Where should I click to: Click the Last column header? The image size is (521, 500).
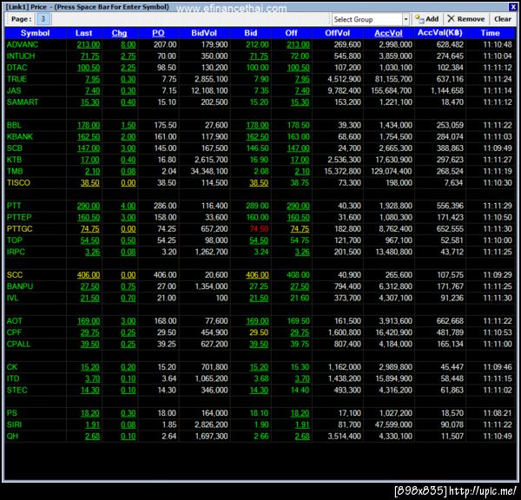coord(83,33)
